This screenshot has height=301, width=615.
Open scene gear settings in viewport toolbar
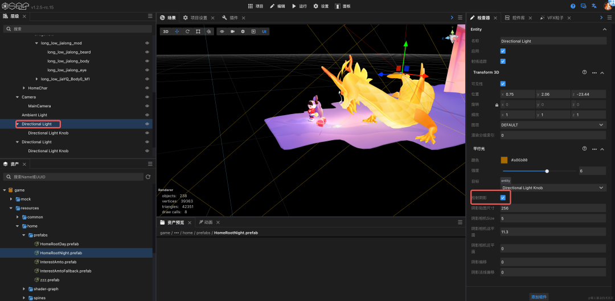243,31
